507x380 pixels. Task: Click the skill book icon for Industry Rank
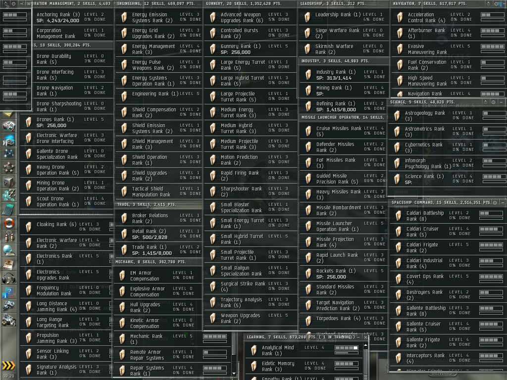[308, 75]
